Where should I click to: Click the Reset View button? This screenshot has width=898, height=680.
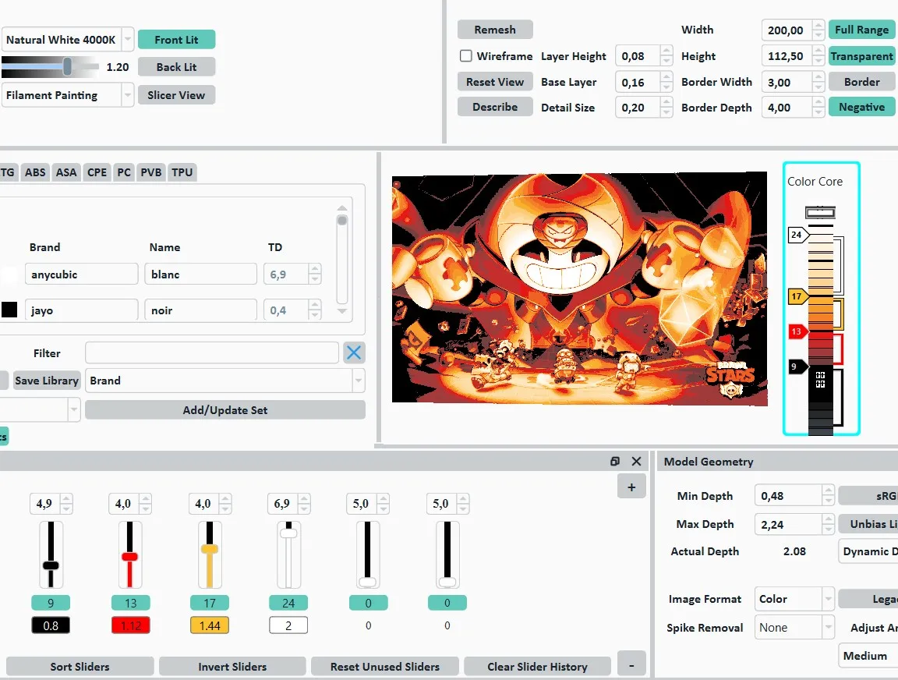point(495,82)
